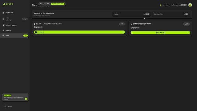Click the Users +2.0M stat
The width and height of the screenshot is (197, 111).
131,14
